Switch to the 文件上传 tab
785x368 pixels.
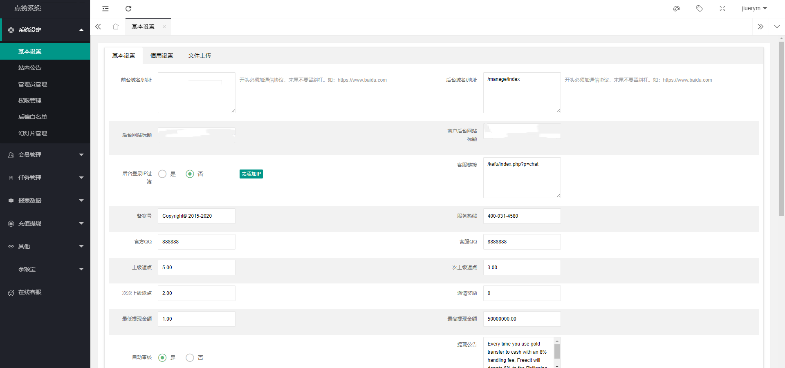[x=200, y=56]
